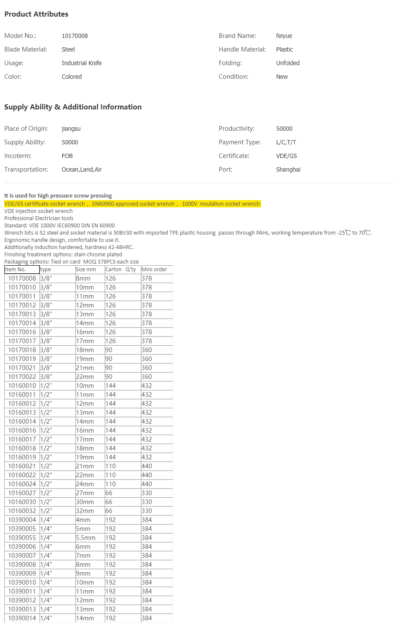Click the highlighted VDE/GS certificate socket wrench text

coord(45,204)
